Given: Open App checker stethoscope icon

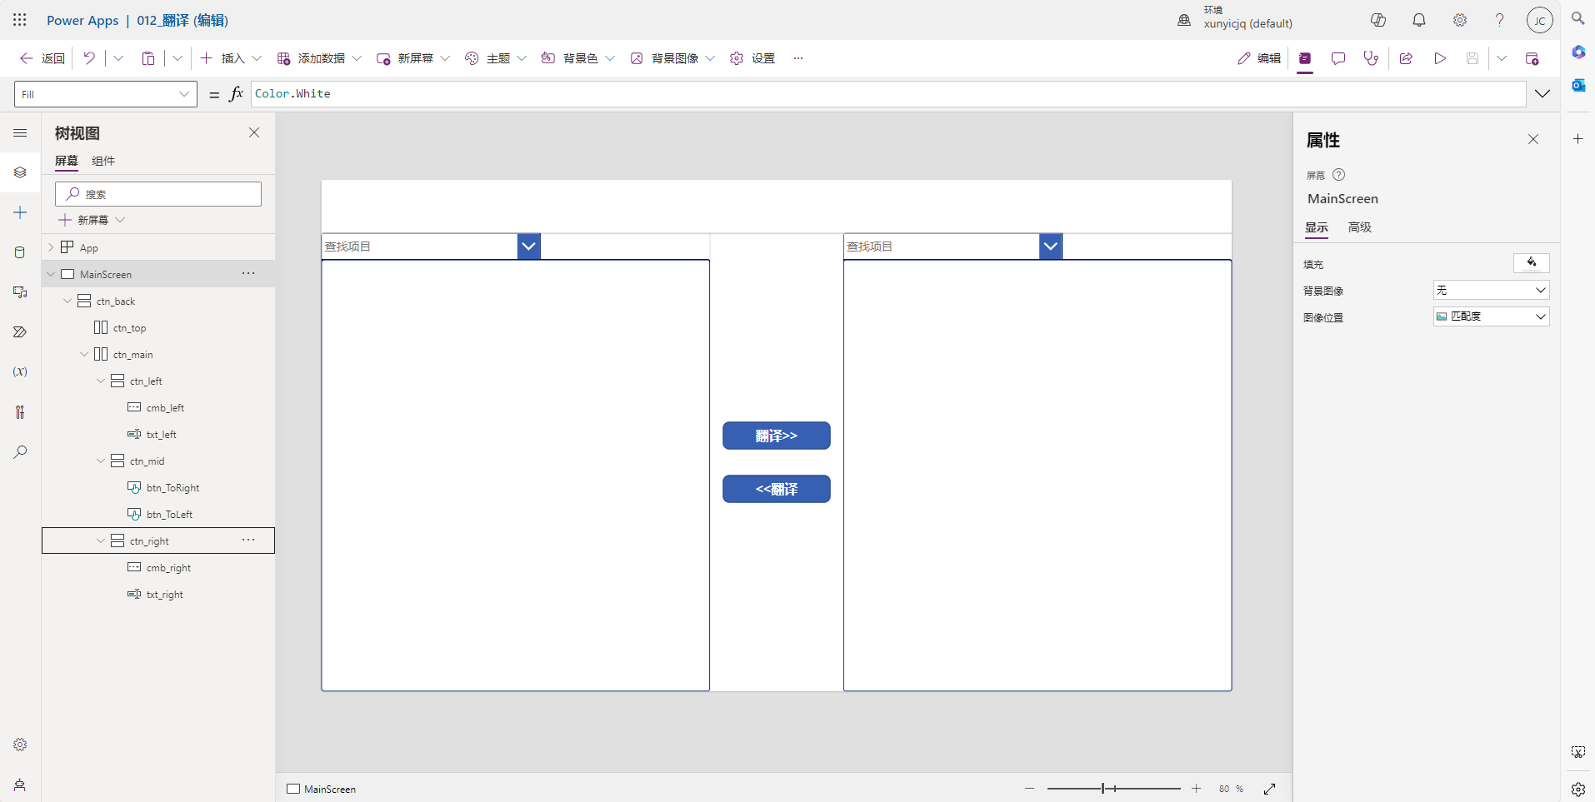Looking at the screenshot, I should (1371, 58).
